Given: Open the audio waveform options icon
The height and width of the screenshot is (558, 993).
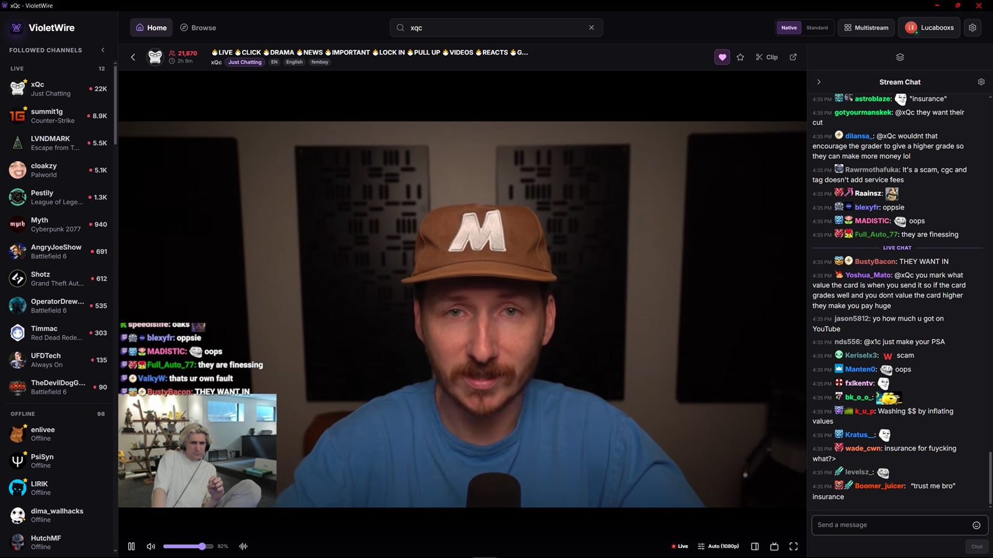Looking at the screenshot, I should [243, 546].
